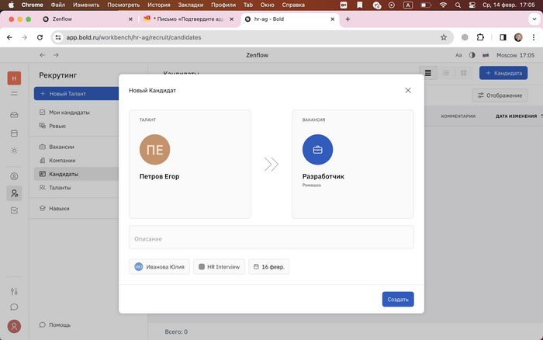
Task: Open Вакансии in the sidebar
Action: coord(61,147)
